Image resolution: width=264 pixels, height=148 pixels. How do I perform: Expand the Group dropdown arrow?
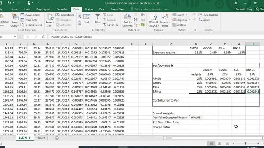(x=186, y=15)
